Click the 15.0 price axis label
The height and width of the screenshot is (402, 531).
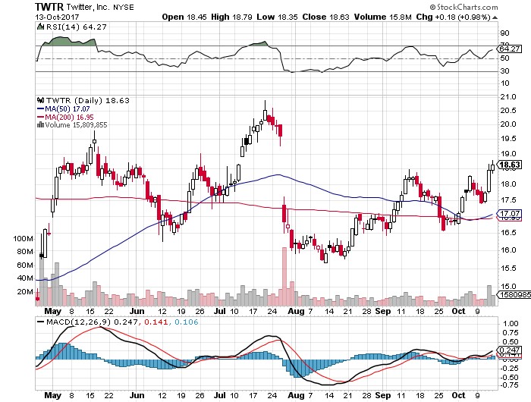[508, 287]
